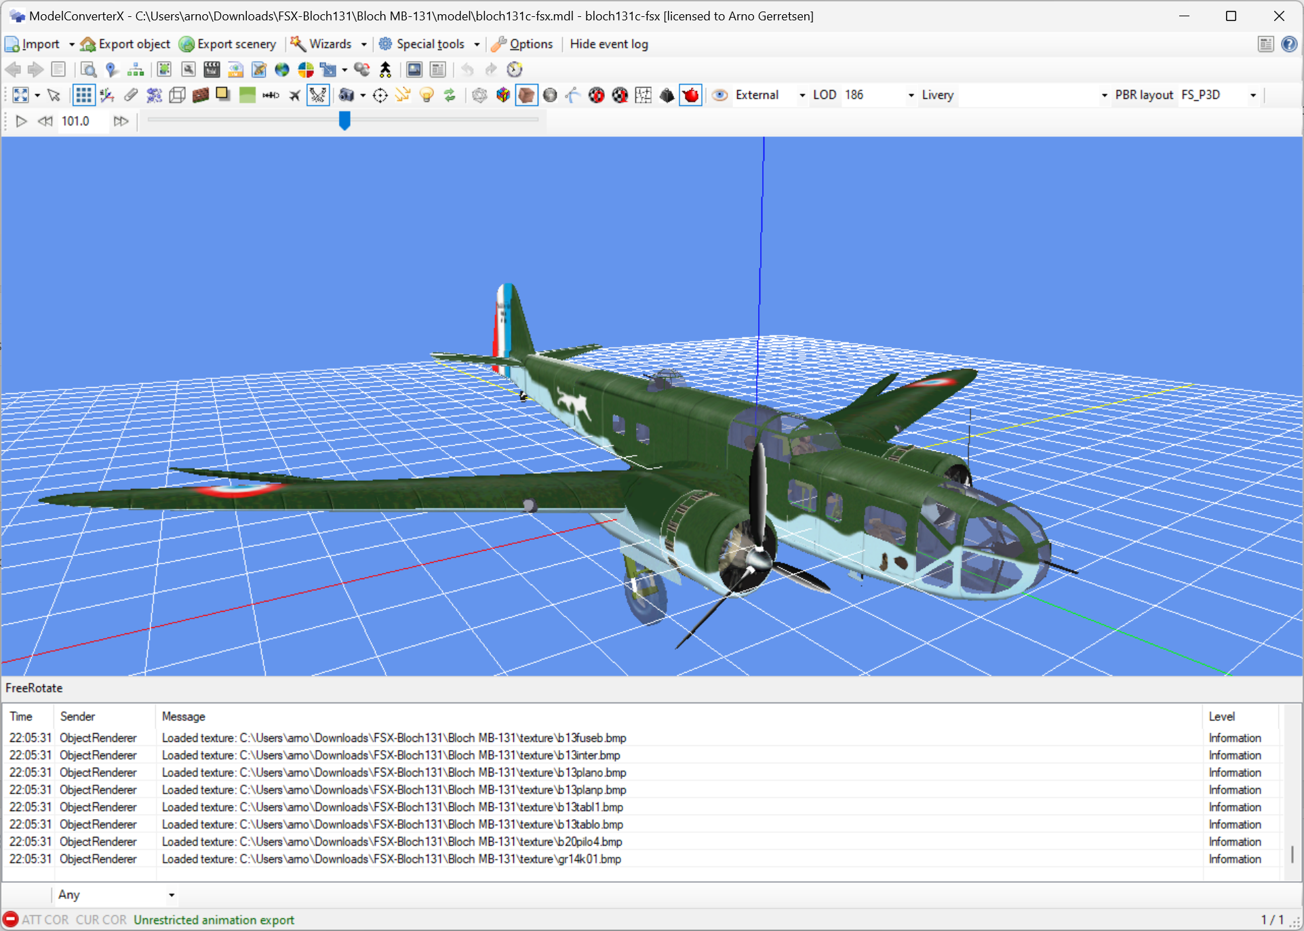This screenshot has width=1304, height=931.
Task: Click Hide event log
Action: 608,43
